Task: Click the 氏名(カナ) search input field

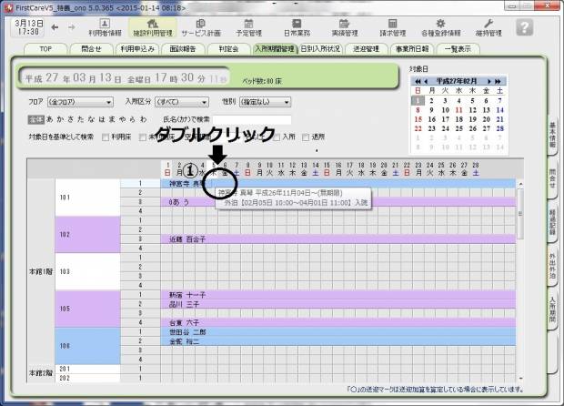Action: click(x=252, y=119)
